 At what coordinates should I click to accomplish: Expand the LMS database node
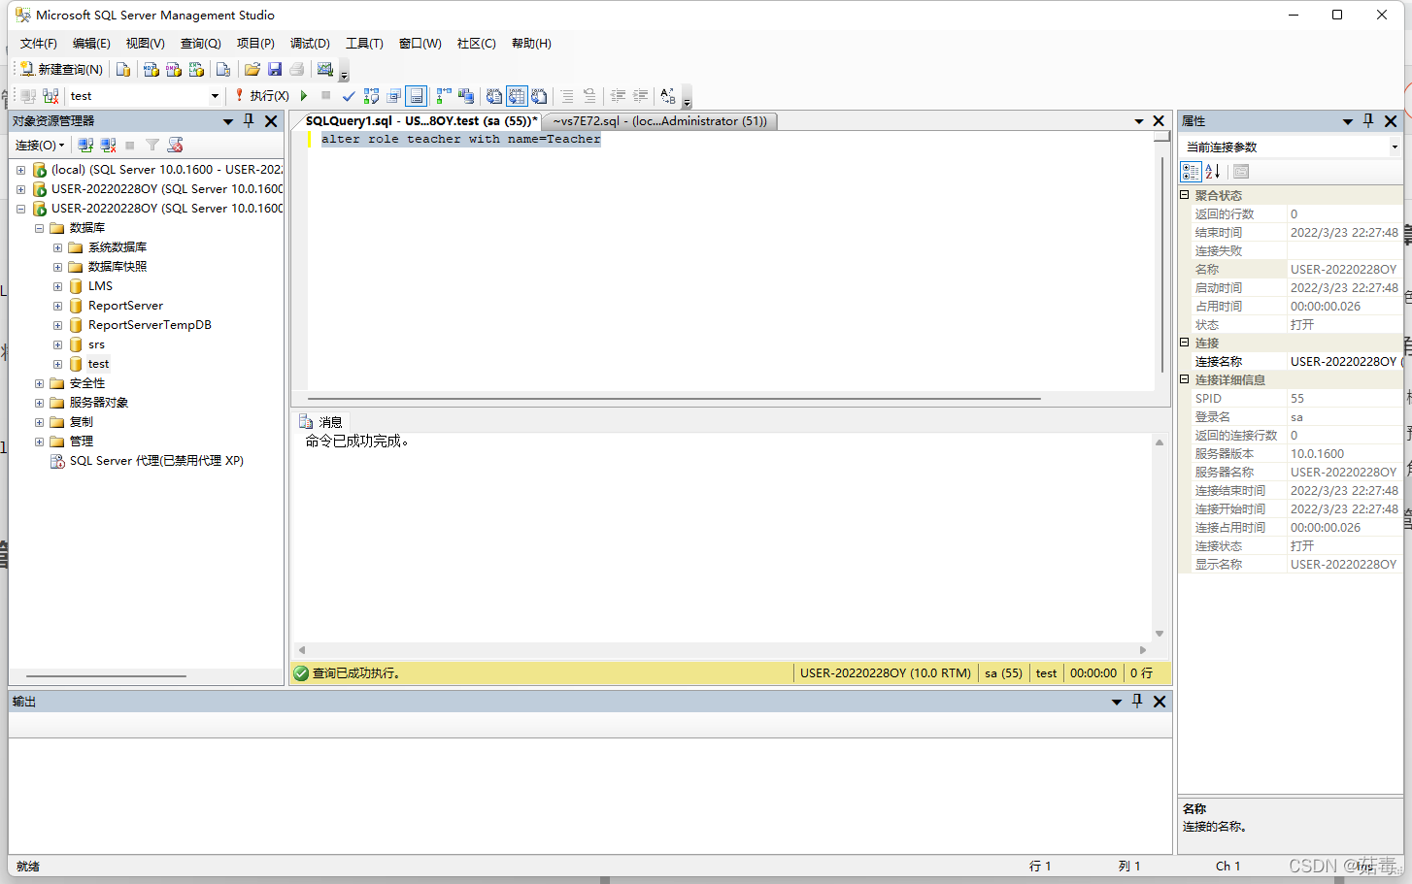click(57, 286)
